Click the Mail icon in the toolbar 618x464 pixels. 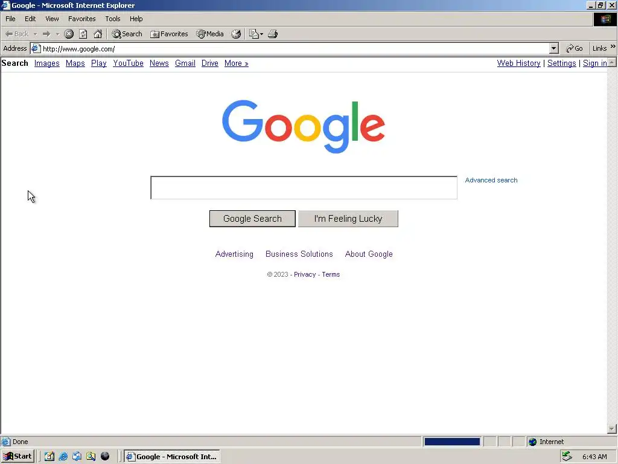253,34
